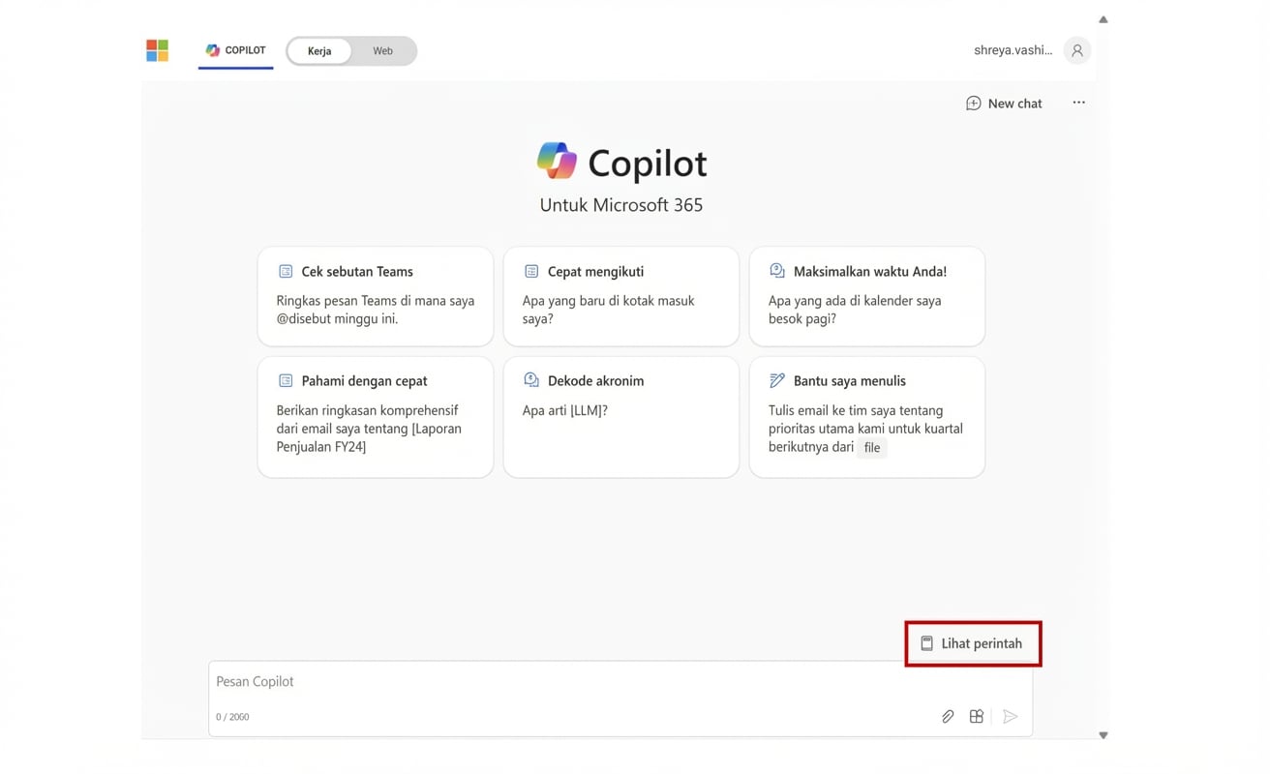Attach a file with the paperclip icon
This screenshot has height=774, width=1270.
coord(947,716)
